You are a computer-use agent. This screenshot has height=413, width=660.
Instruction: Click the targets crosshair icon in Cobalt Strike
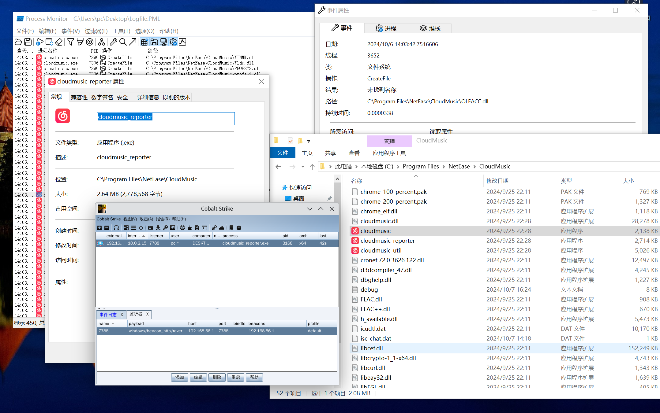point(141,228)
